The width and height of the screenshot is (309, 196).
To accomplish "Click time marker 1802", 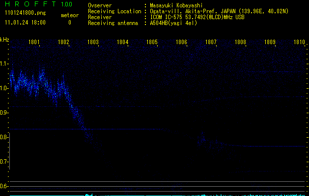I will point(63,42).
